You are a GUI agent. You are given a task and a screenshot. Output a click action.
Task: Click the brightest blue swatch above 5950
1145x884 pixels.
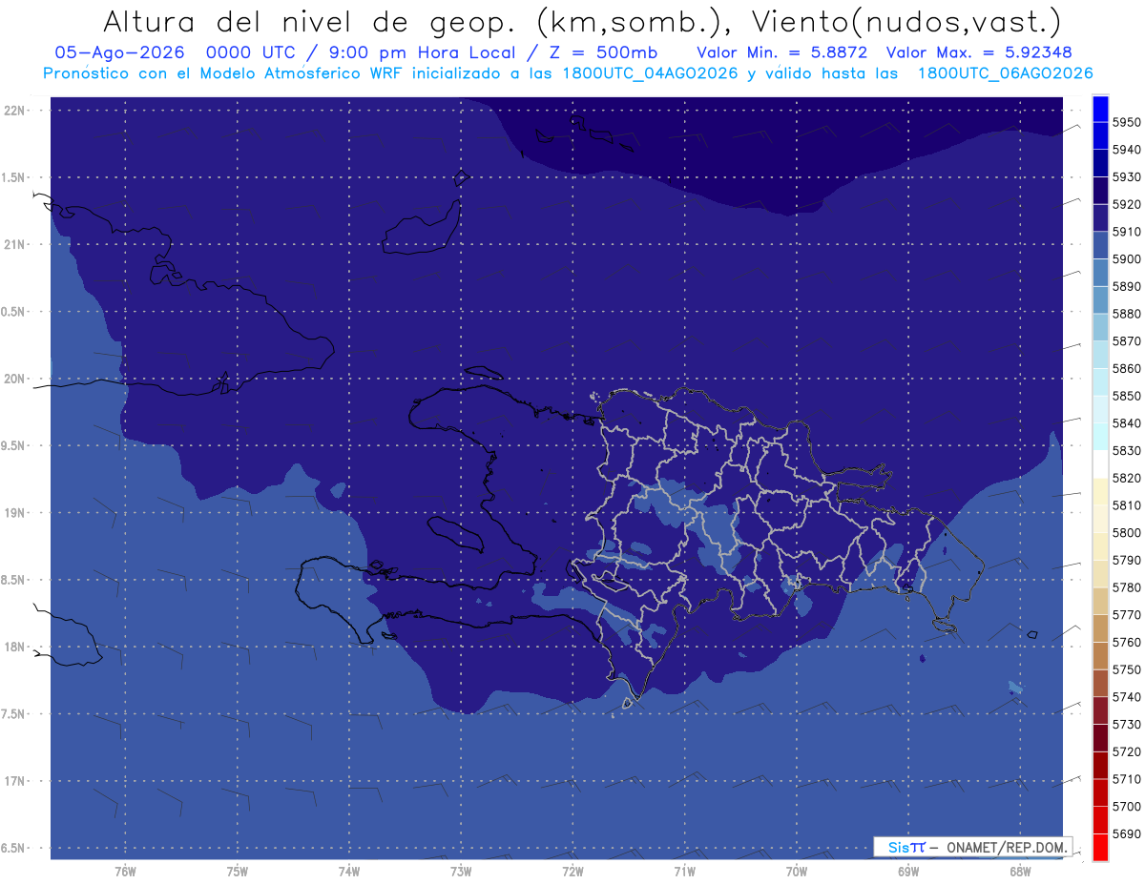click(1099, 109)
